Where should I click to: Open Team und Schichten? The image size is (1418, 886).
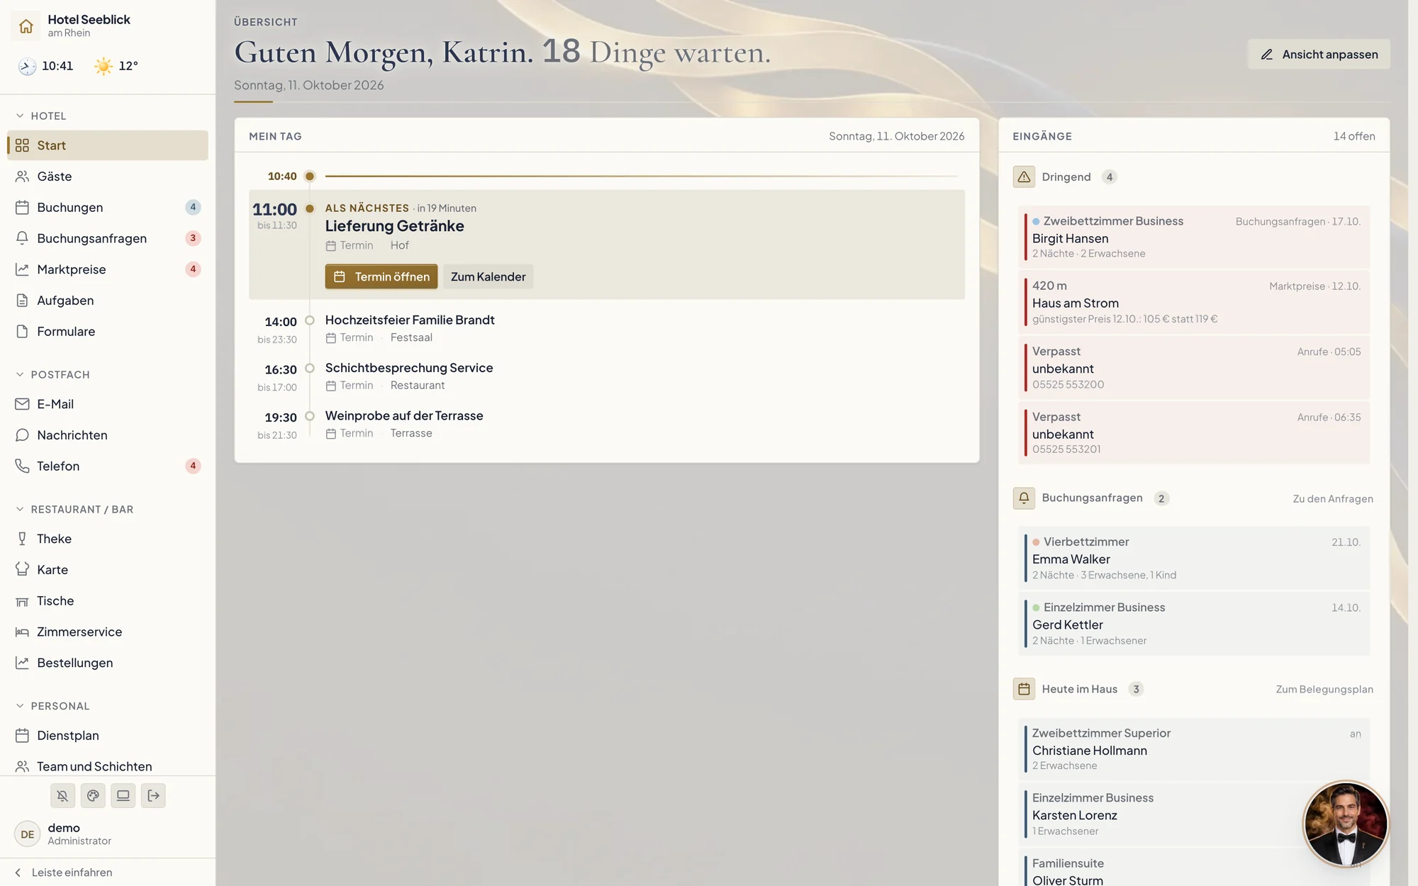(108, 766)
